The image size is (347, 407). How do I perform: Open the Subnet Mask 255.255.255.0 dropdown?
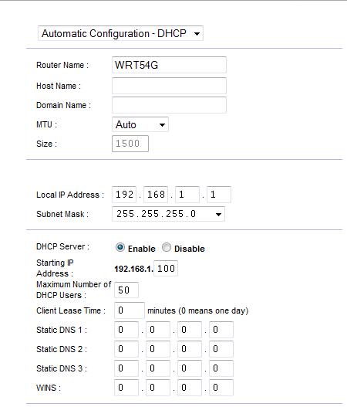[168, 214]
